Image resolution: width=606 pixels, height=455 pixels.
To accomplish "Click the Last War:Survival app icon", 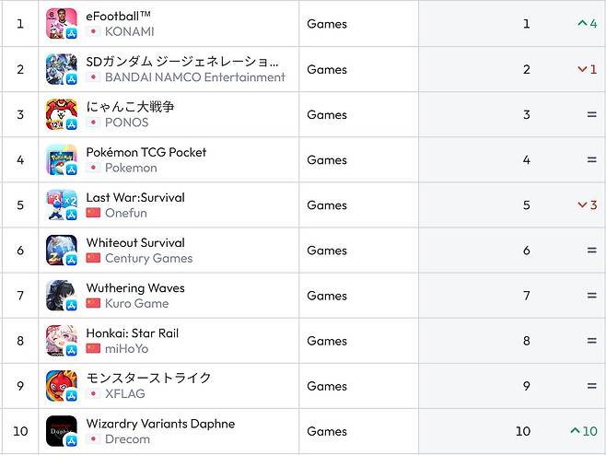I will (61, 204).
